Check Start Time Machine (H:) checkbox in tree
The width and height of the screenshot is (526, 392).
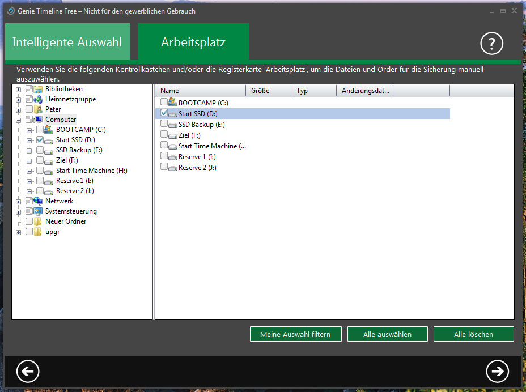click(40, 171)
